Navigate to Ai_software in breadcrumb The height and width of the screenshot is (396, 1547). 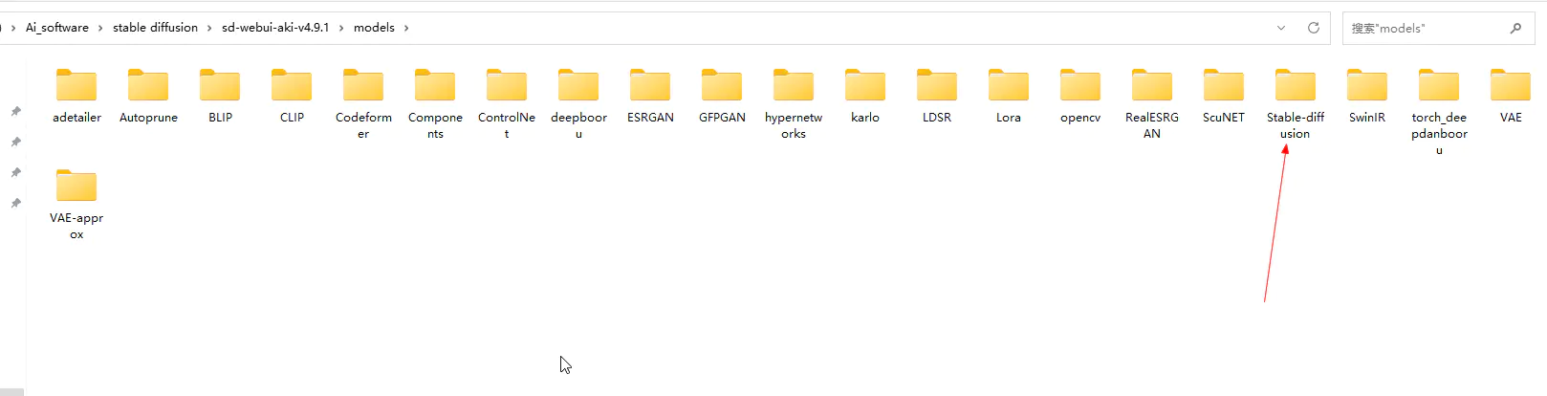click(x=57, y=28)
